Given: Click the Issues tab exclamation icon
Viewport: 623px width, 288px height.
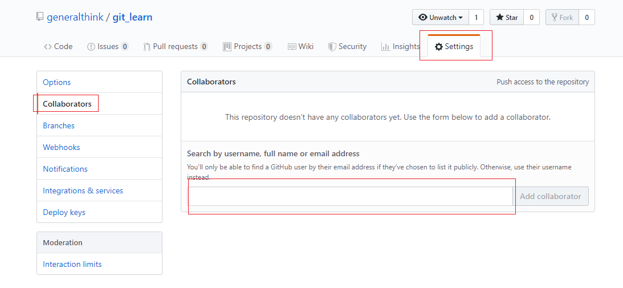Looking at the screenshot, I should pos(91,47).
